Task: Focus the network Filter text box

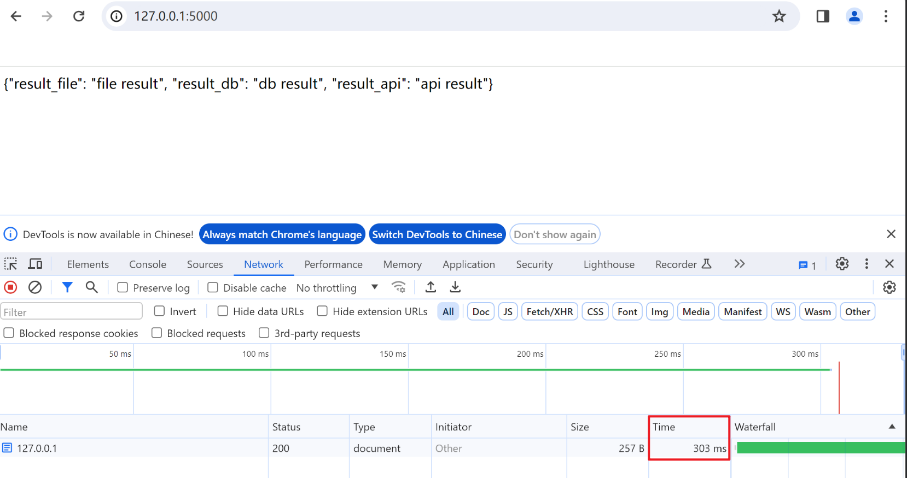Action: tap(72, 312)
